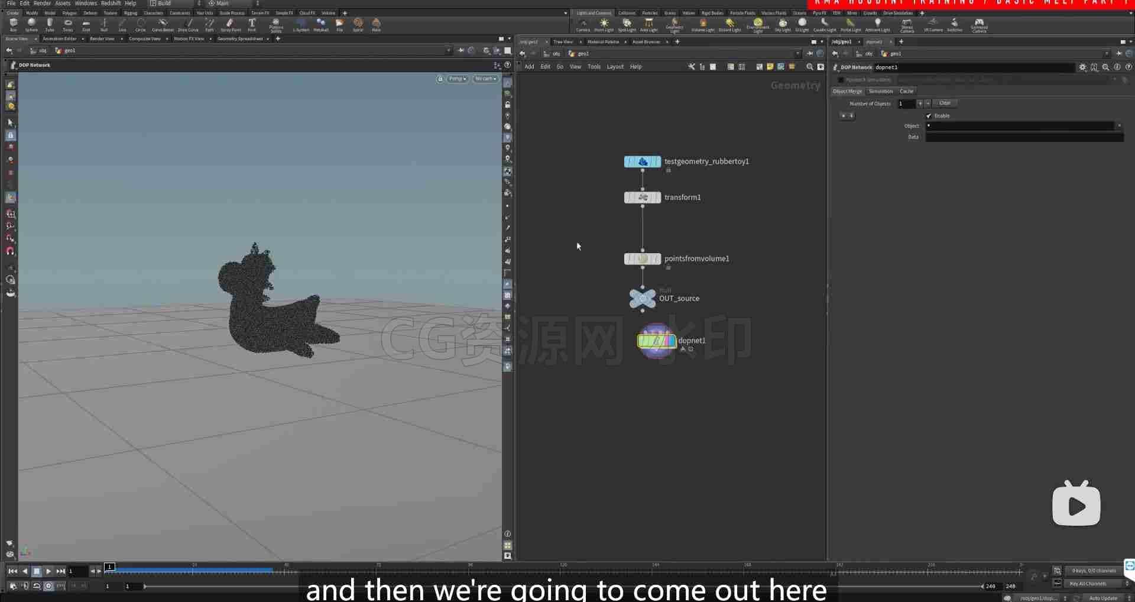Open the Main radial menu dropdown
Viewport: 1135px width, 602px height.
click(234, 4)
